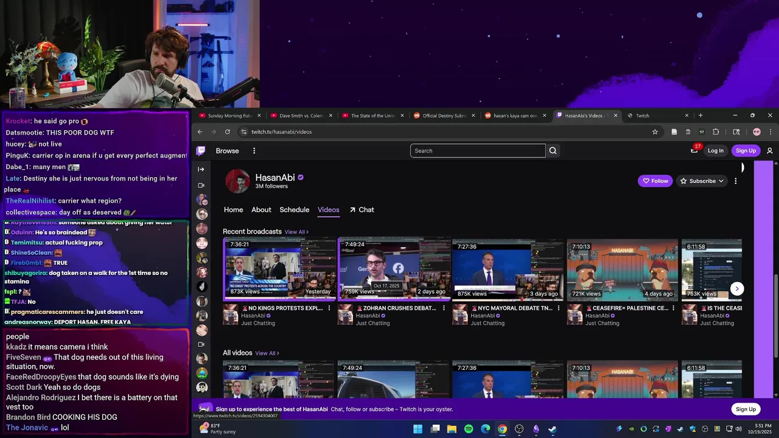The image size is (779, 438).
Task: Click the Log In button
Action: (x=716, y=151)
